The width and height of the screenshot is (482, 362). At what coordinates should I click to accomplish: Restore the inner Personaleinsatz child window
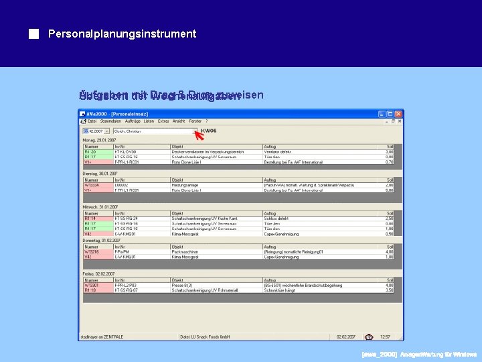click(x=393, y=121)
